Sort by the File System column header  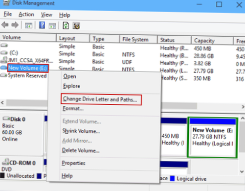click(x=138, y=40)
